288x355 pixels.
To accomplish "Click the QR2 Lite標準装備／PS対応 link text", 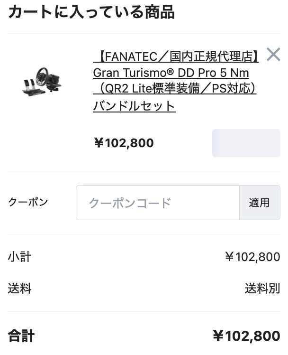I will click(175, 89).
